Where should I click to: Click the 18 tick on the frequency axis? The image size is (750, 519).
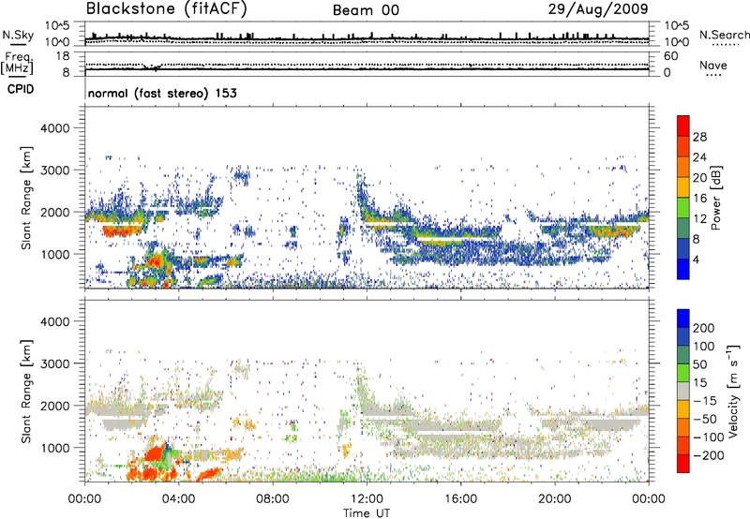pyautogui.click(x=63, y=56)
